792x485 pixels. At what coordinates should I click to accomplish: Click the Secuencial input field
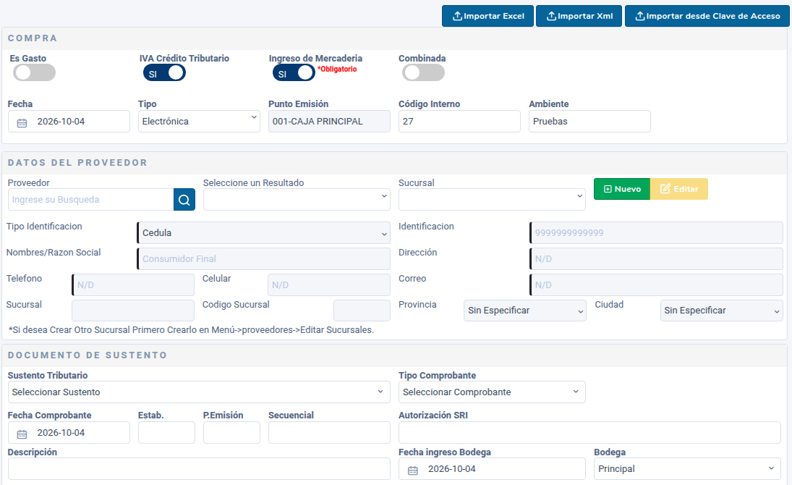tap(329, 432)
